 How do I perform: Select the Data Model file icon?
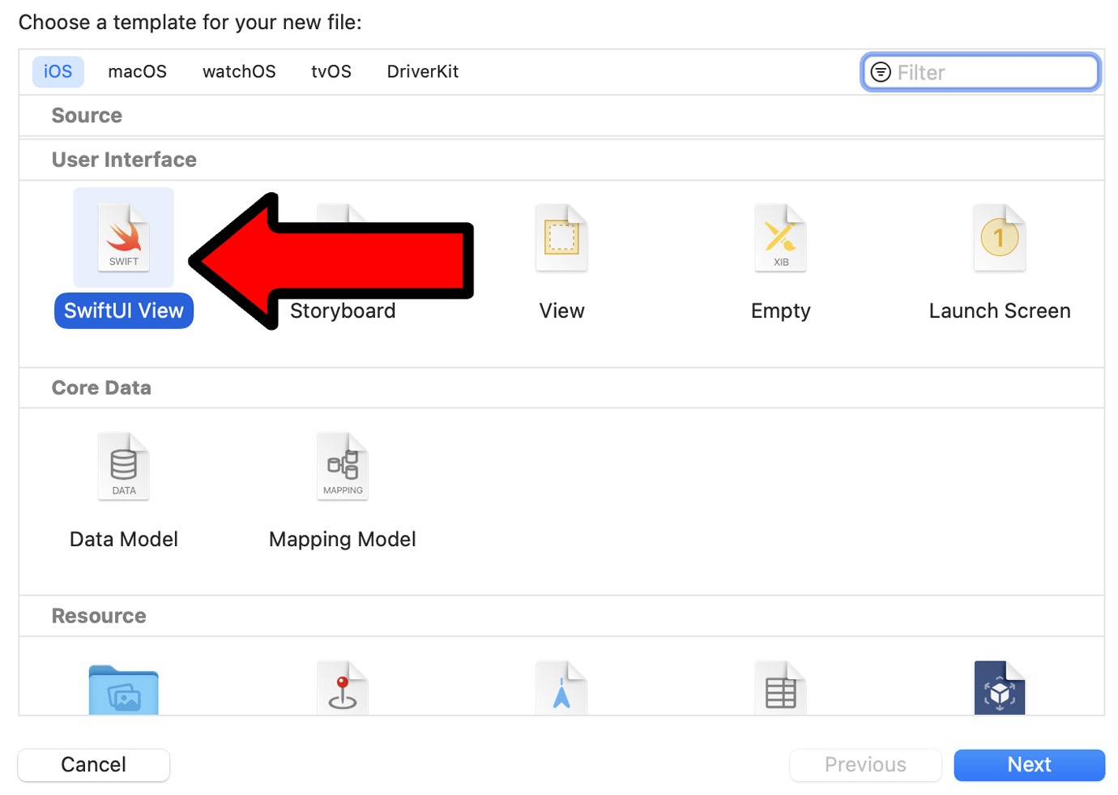click(124, 466)
